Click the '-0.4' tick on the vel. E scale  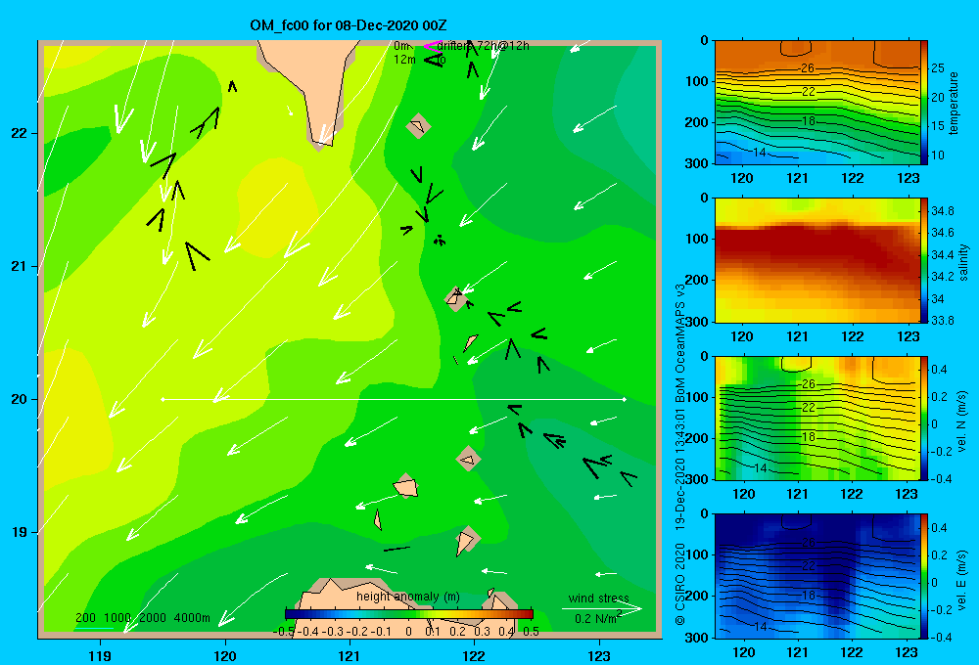point(941,637)
